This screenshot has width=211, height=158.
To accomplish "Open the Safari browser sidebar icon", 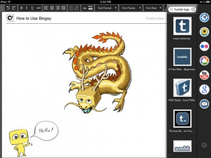I will point(204,18).
